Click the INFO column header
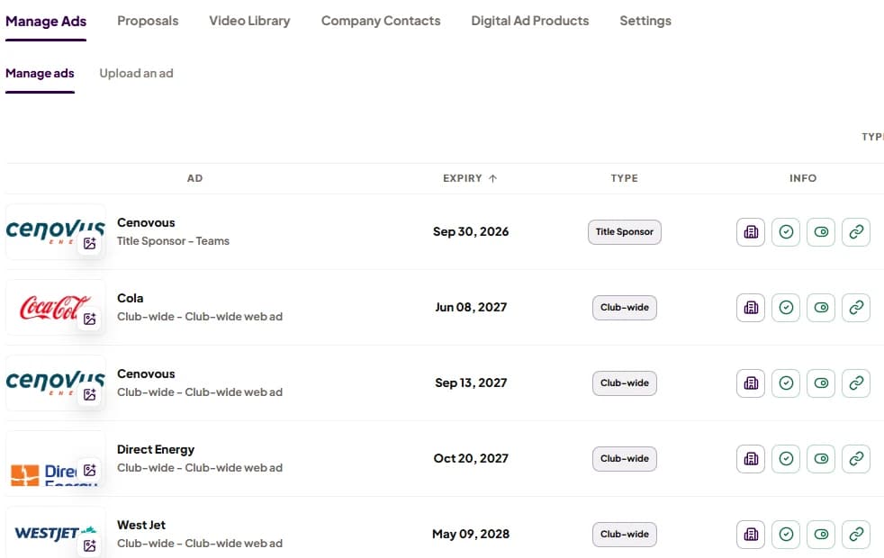Image resolution: width=884 pixels, height=558 pixels. (803, 178)
